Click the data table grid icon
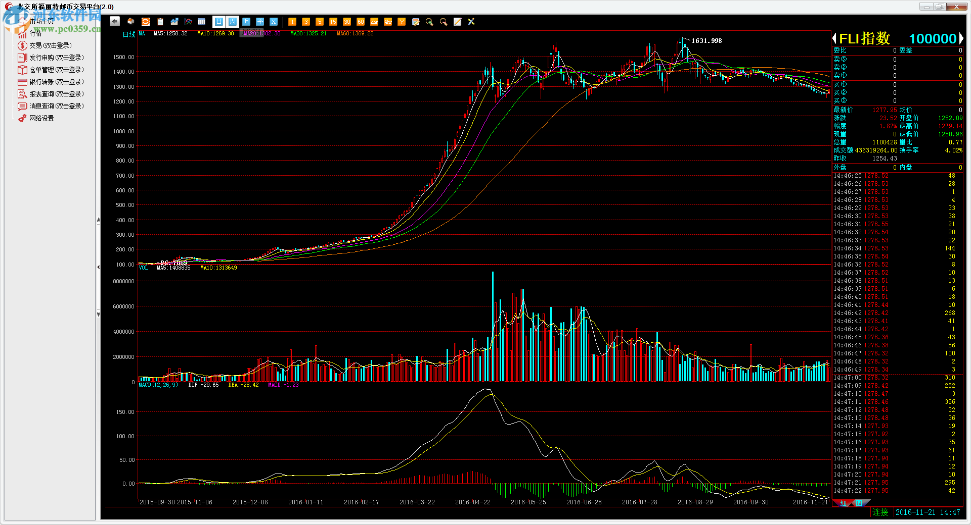Viewport: 971px width, 525px height. [x=201, y=22]
